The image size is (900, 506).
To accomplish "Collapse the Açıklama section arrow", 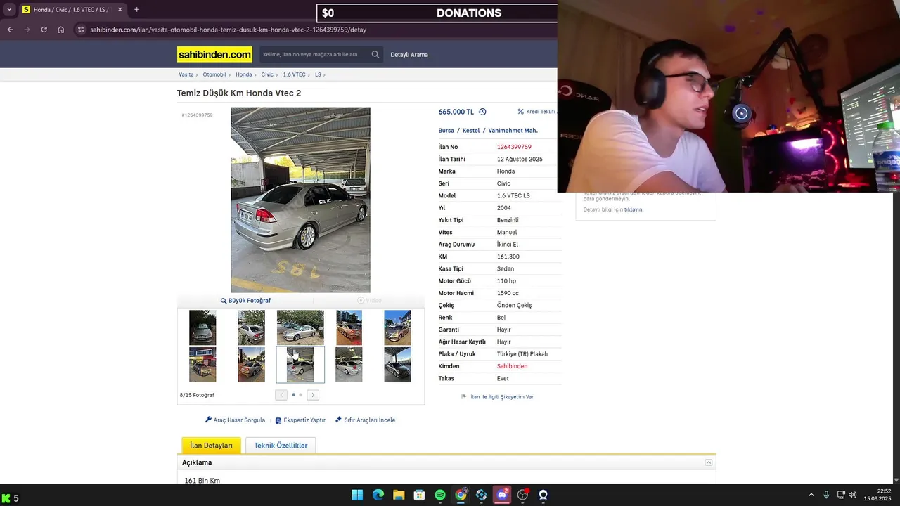I will pyautogui.click(x=708, y=462).
